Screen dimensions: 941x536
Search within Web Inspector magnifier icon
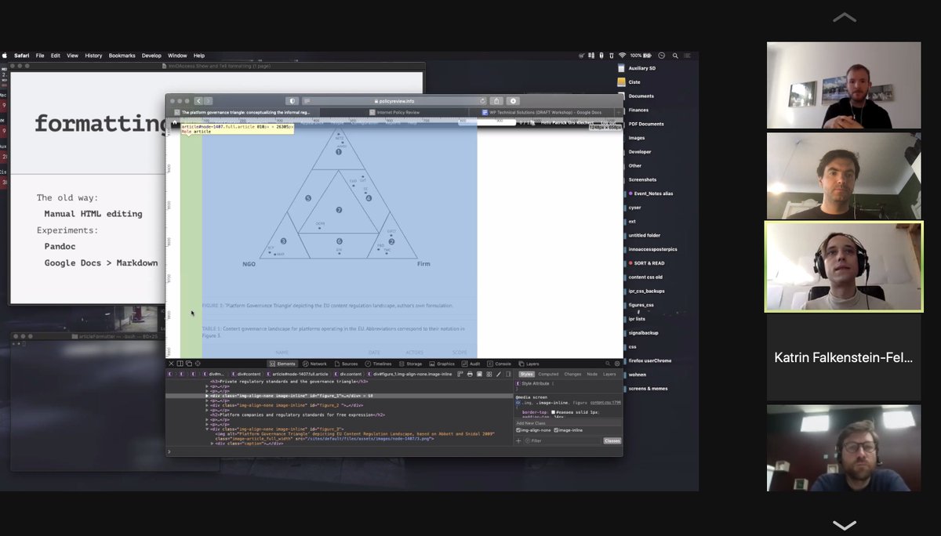pyautogui.click(x=607, y=364)
